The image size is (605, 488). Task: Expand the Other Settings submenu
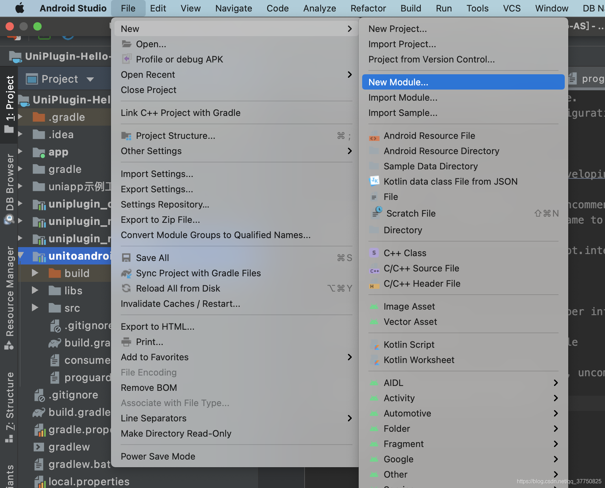point(349,151)
